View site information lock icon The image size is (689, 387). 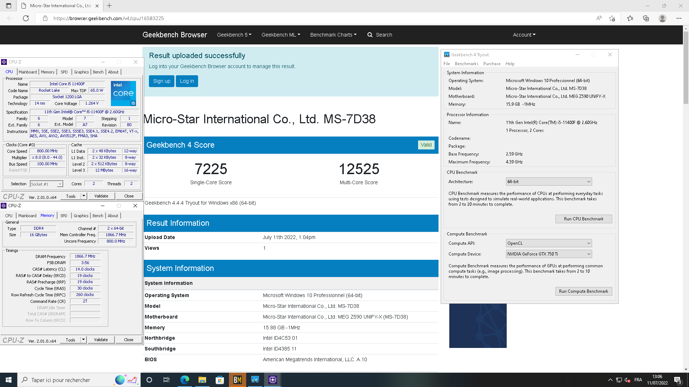coord(45,18)
